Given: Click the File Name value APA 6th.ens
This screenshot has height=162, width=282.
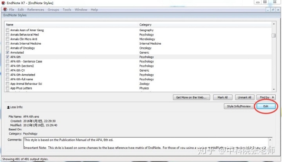Looking at the screenshot, I should click(x=31, y=117).
